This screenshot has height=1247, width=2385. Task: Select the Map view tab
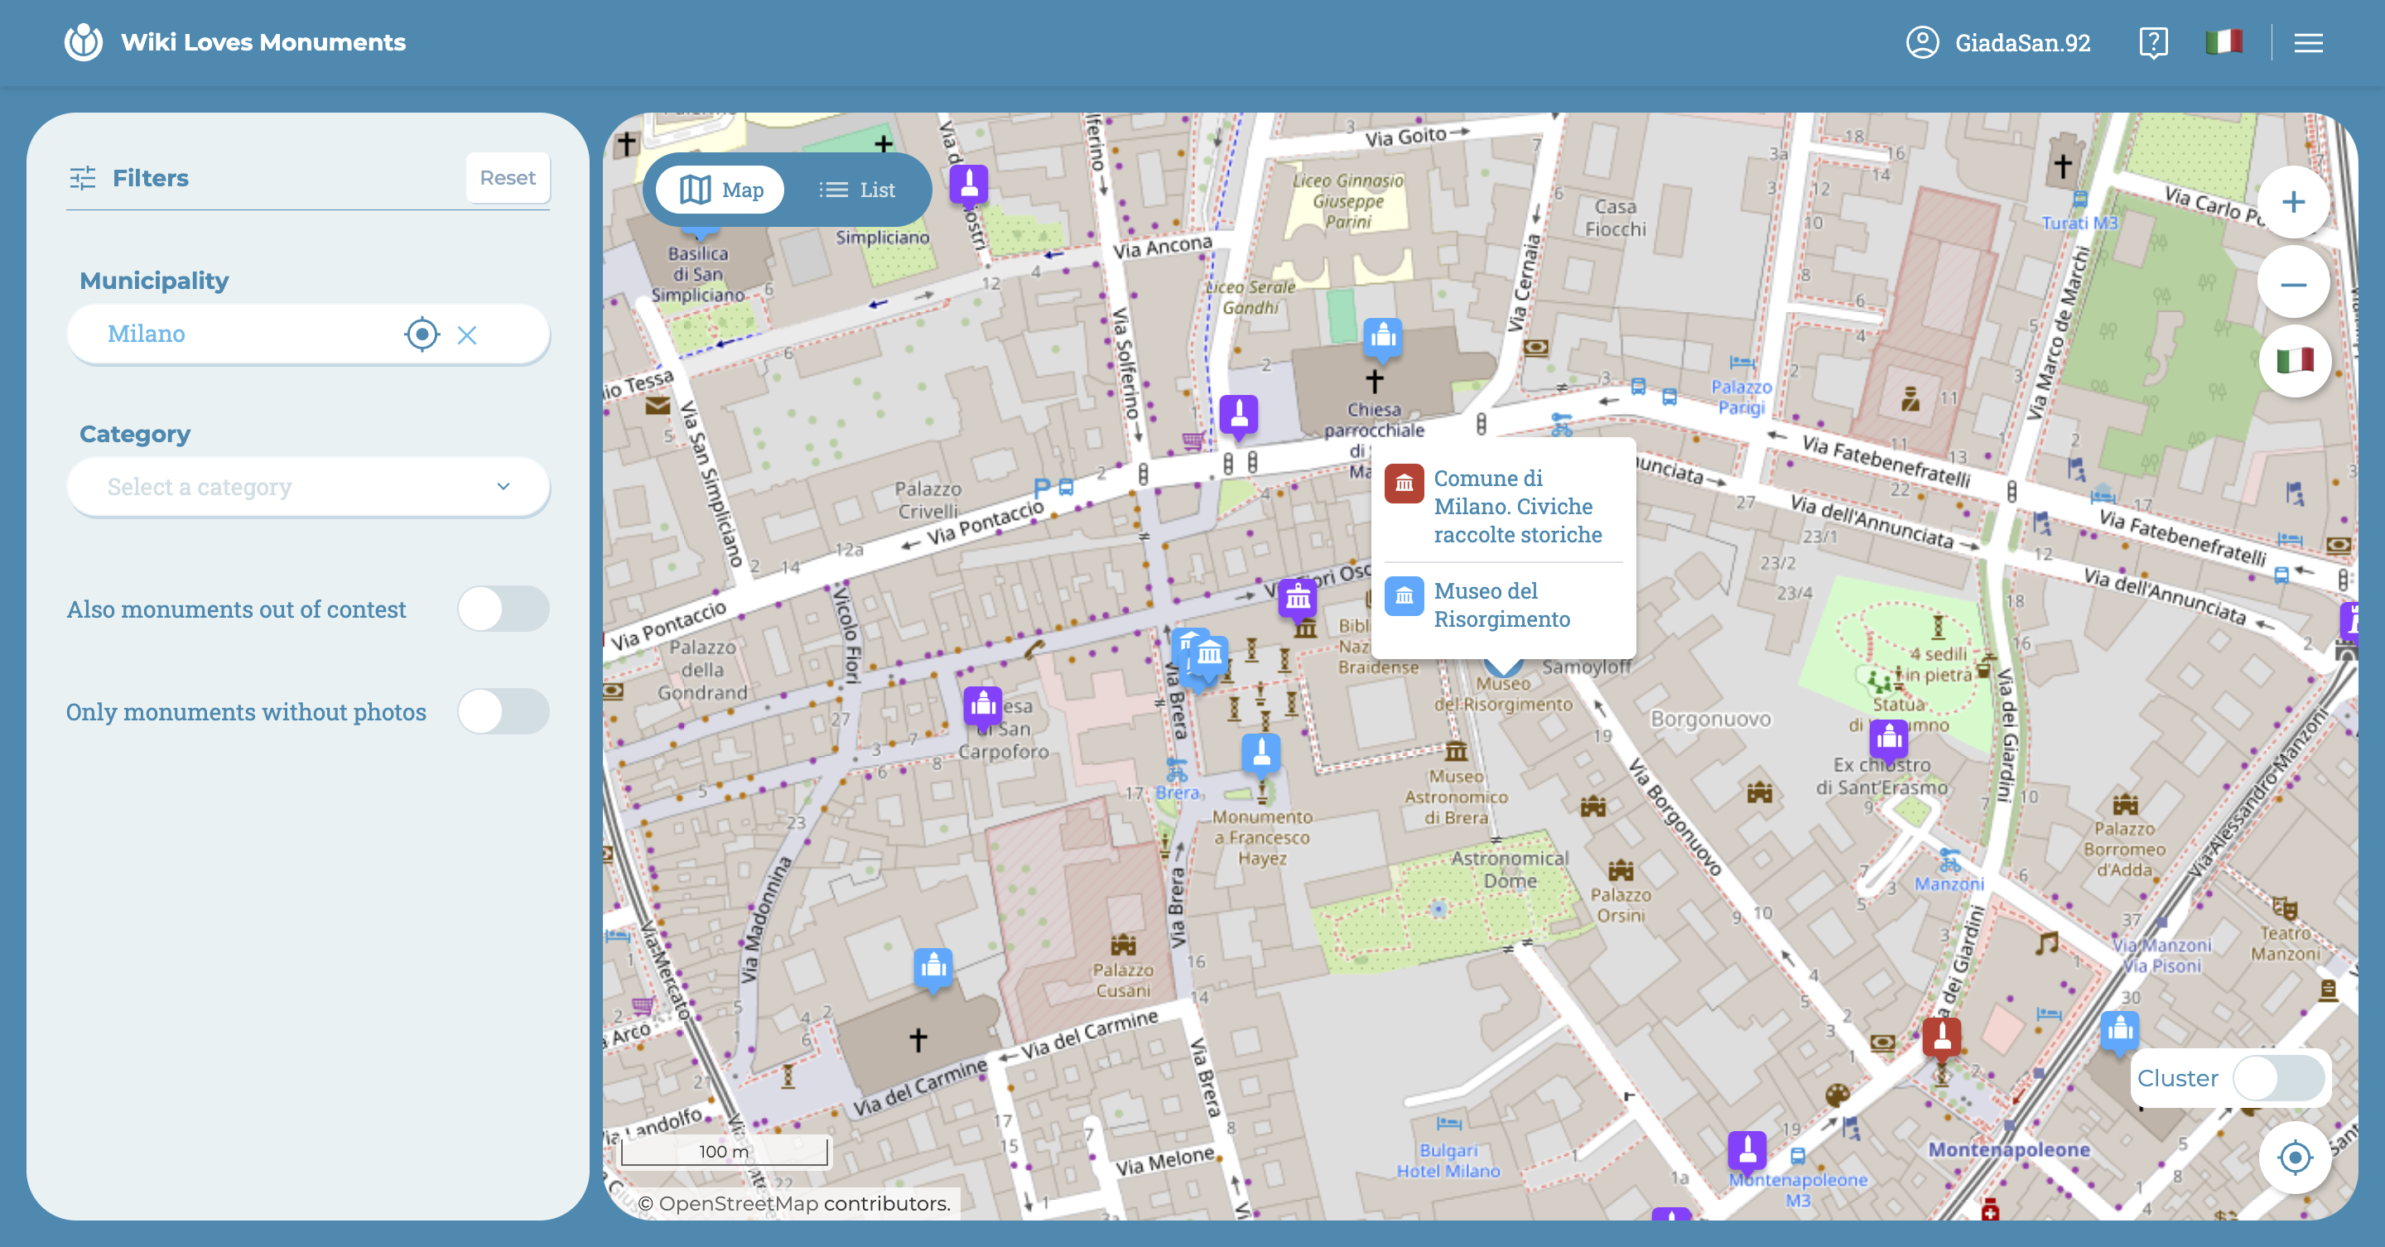pos(721,190)
